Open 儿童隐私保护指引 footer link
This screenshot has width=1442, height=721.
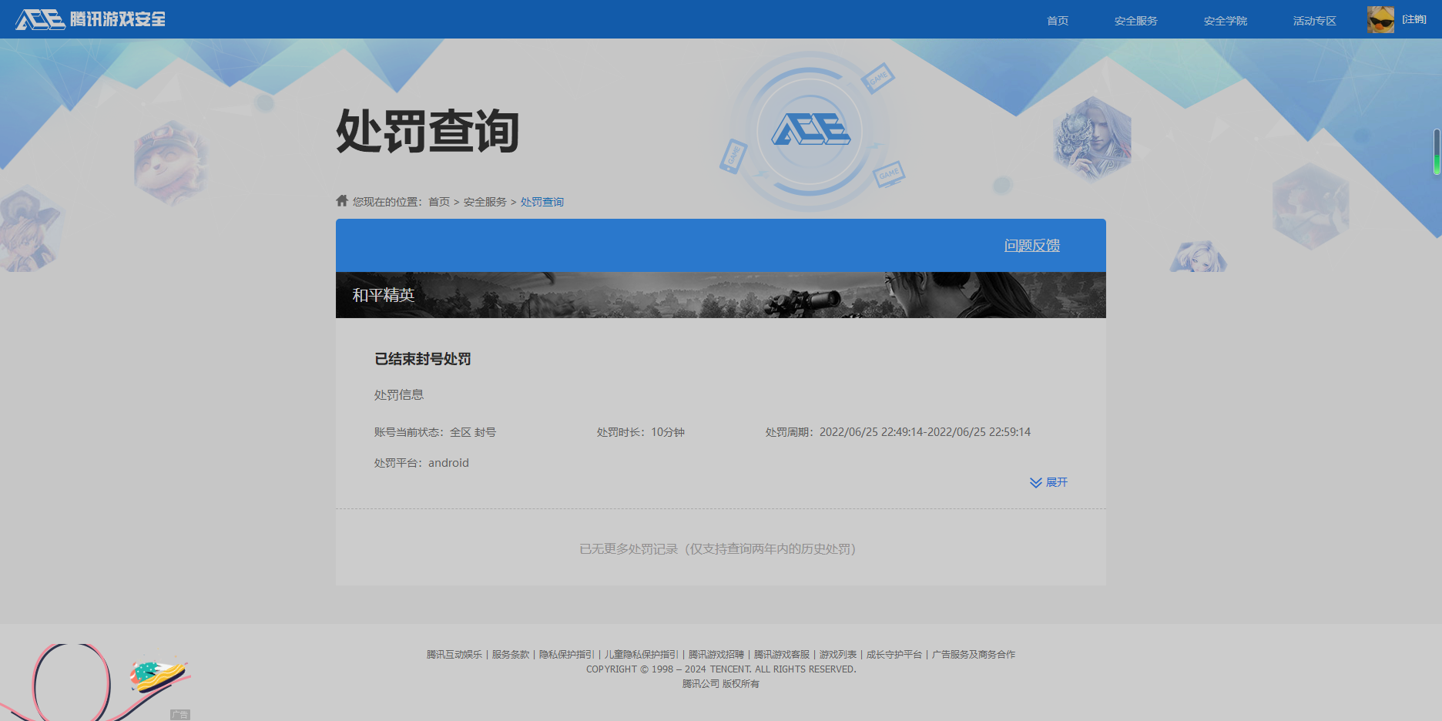(x=642, y=655)
